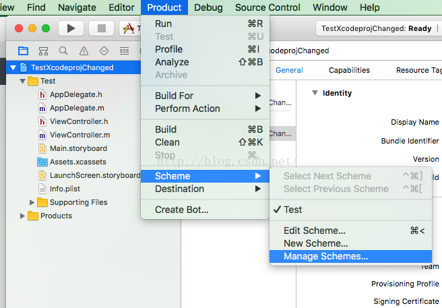442x308 pixels.
Task: Open the Source Control menu
Action: (267, 7)
